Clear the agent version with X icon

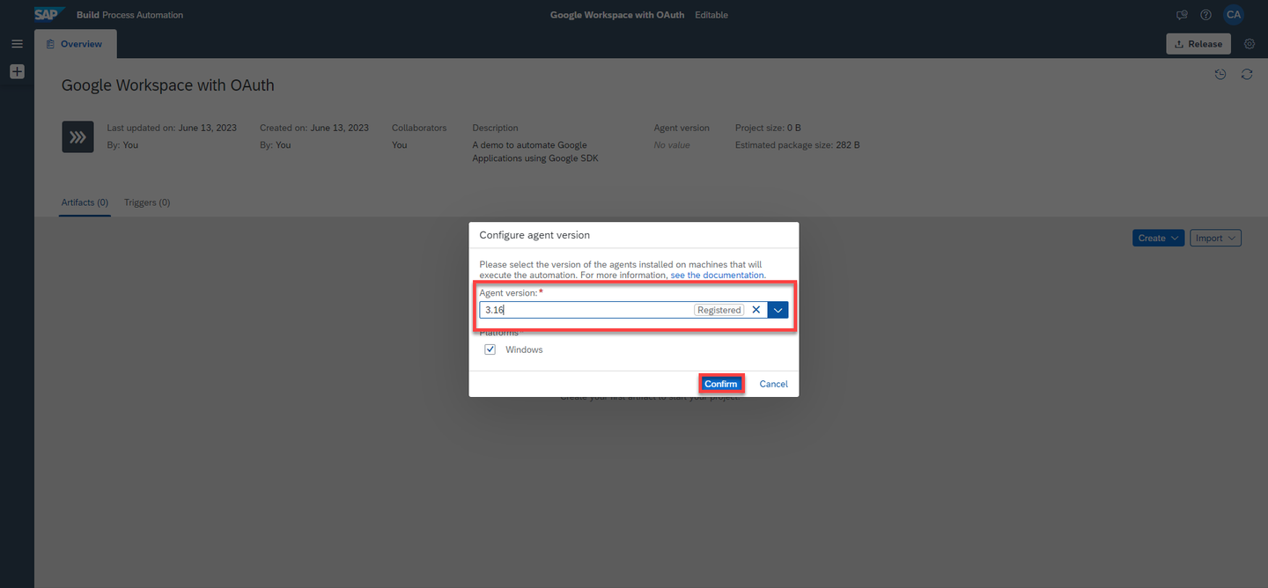756,310
